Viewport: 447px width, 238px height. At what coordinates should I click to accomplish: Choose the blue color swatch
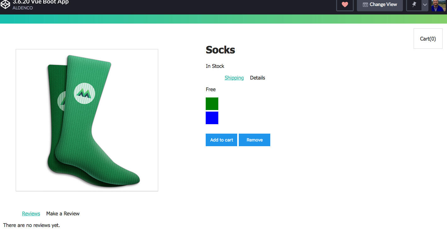(x=212, y=118)
